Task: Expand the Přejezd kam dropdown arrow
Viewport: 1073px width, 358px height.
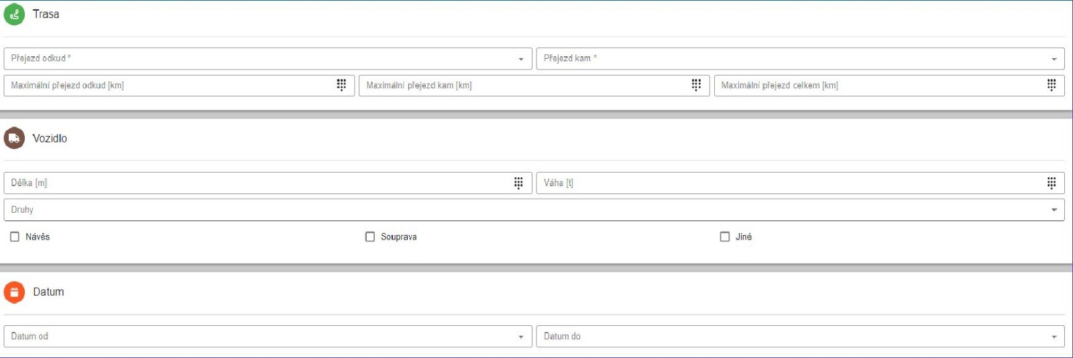Action: click(x=1054, y=59)
